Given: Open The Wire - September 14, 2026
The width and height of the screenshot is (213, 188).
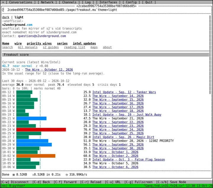Looking at the screenshot, I should pyautogui.click(x=118, y=96).
